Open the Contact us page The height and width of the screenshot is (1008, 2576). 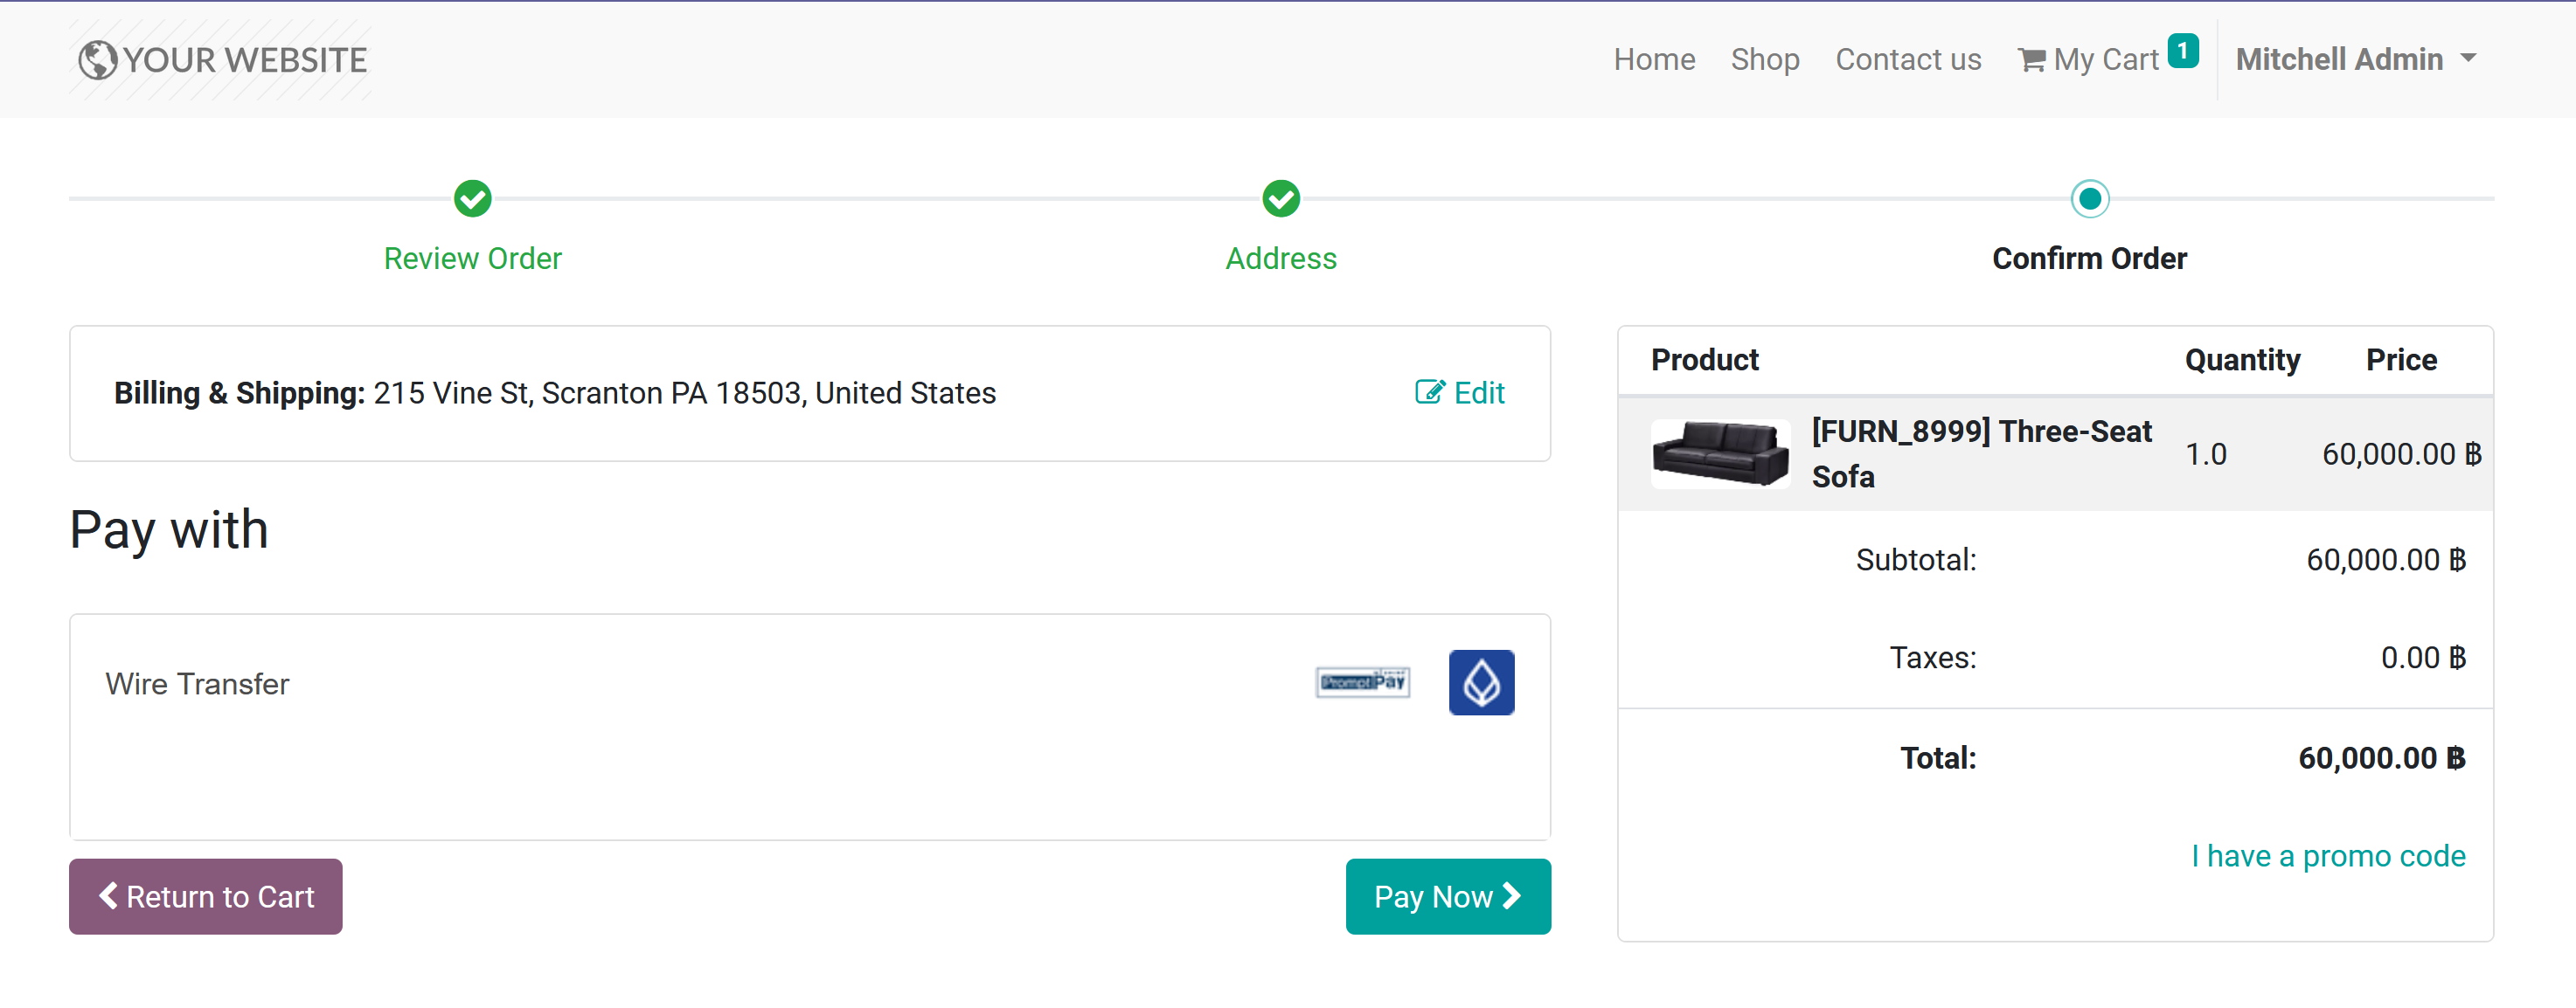point(1907,60)
